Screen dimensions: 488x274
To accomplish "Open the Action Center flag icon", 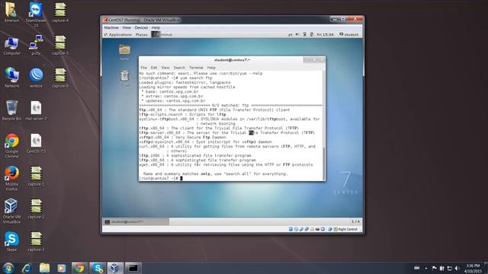I will pos(434,268).
